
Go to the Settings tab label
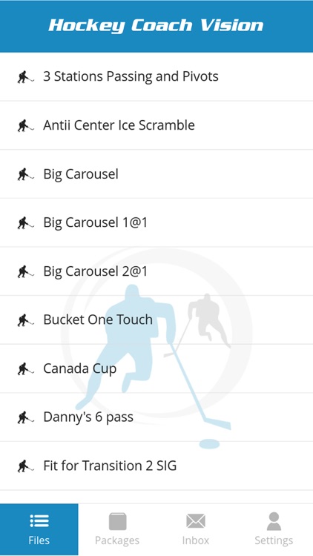coord(274,540)
